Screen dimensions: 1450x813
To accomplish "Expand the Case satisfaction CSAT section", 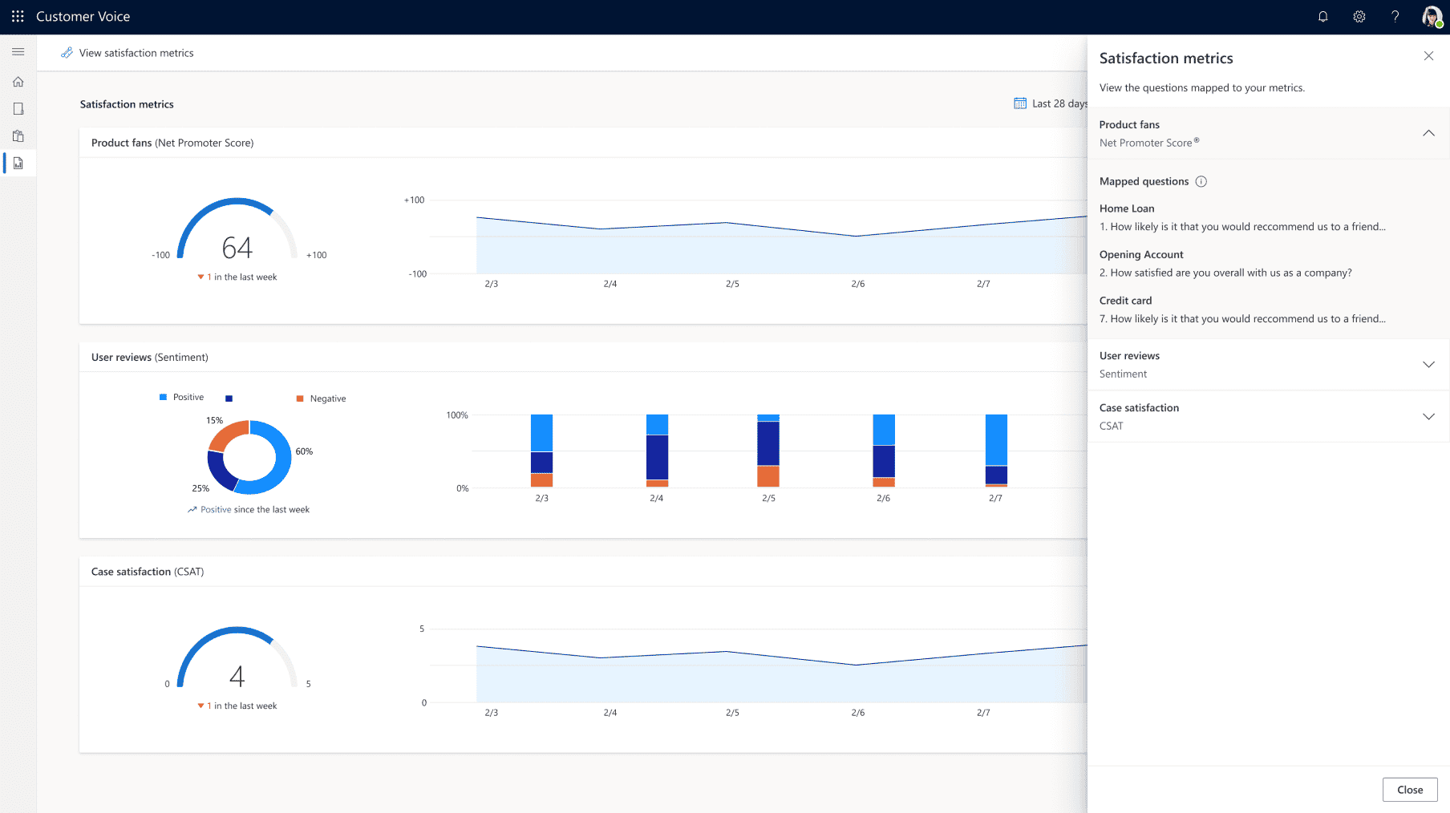I will [1428, 416].
